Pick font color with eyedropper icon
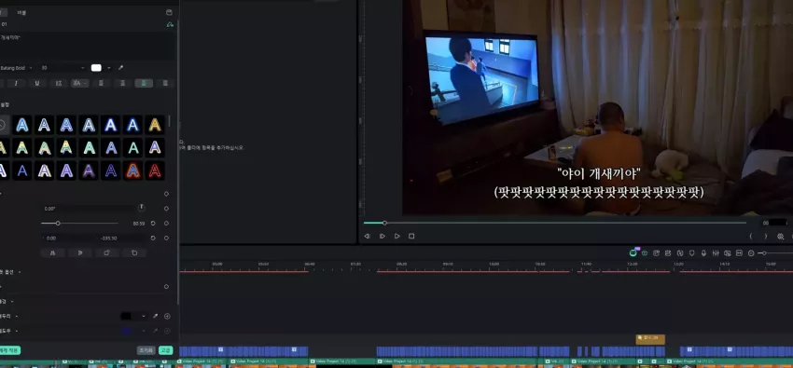The height and width of the screenshot is (368, 793). point(121,68)
